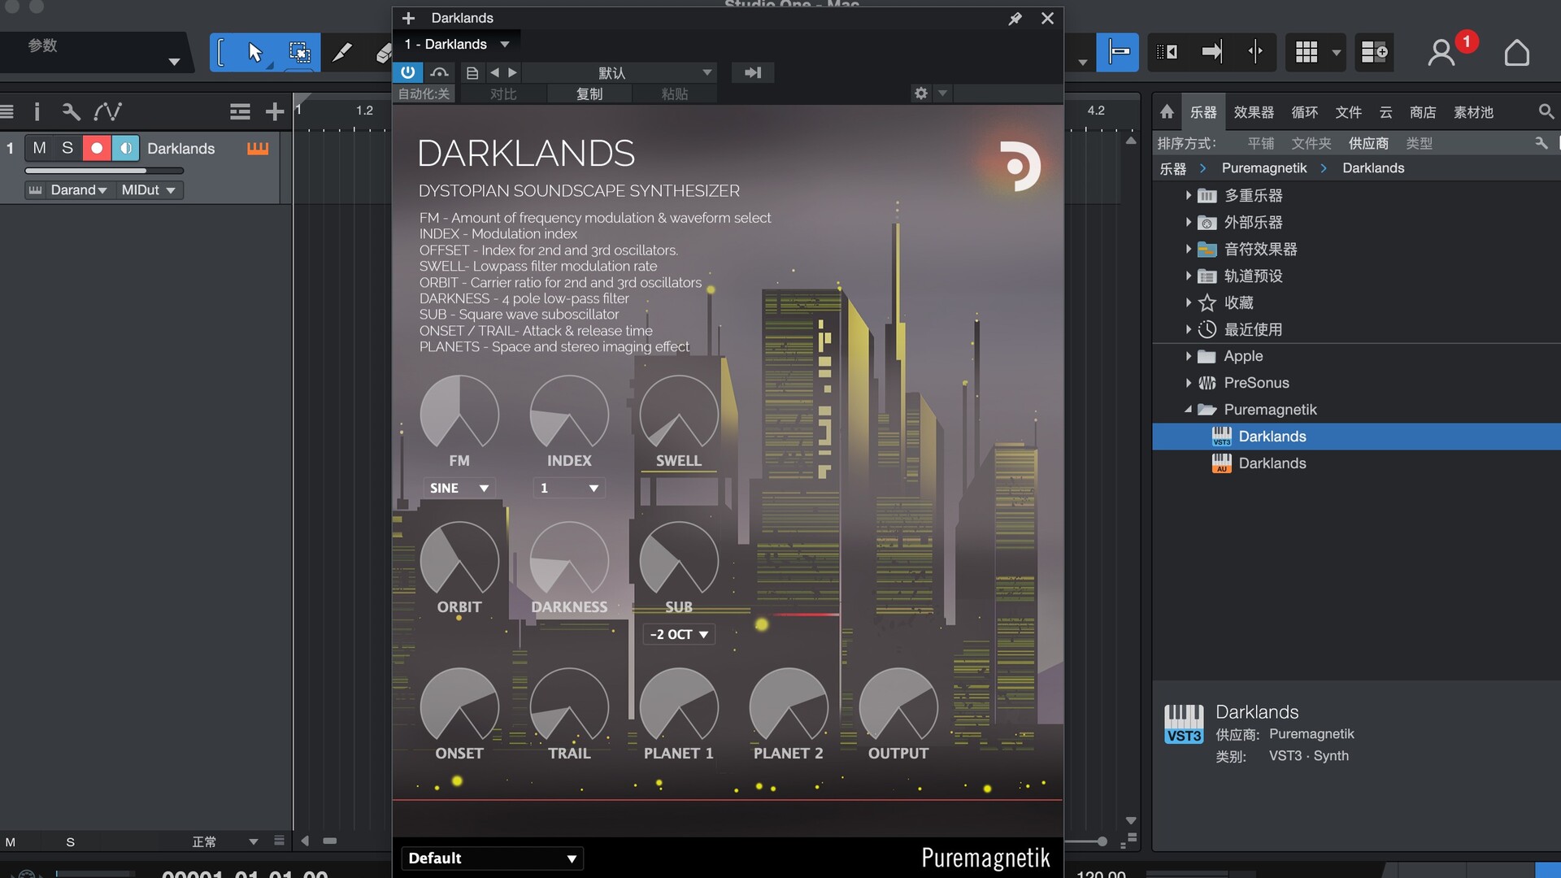Image resolution: width=1561 pixels, height=878 pixels.
Task: Select the Arrow tool in toolbar
Action: coord(254,52)
